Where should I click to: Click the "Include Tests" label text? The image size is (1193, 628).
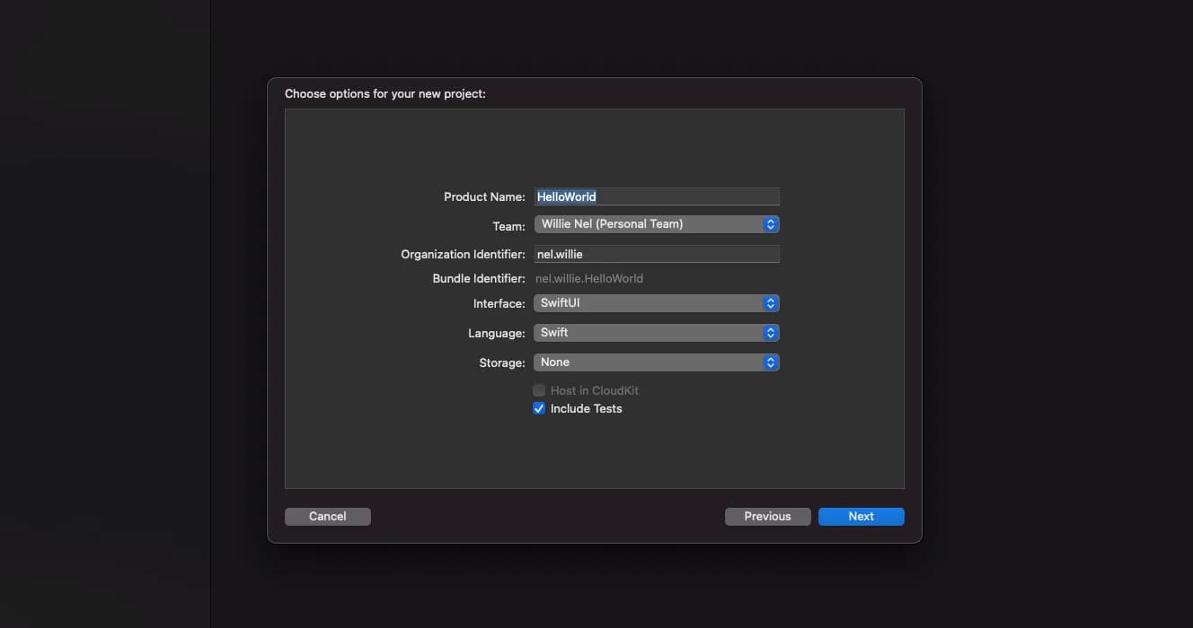click(x=586, y=409)
